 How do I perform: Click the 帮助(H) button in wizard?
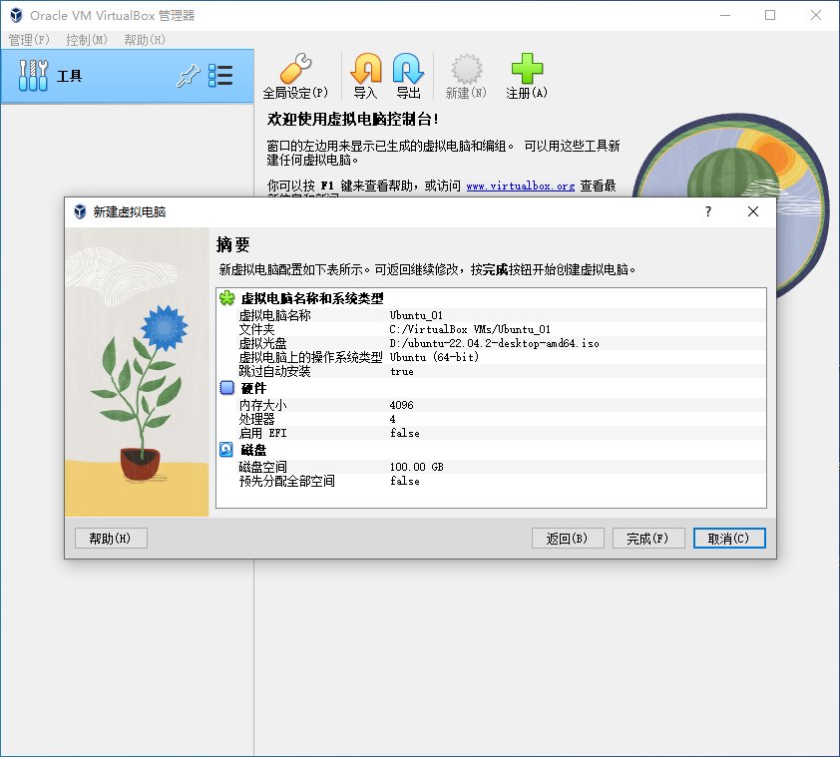111,538
